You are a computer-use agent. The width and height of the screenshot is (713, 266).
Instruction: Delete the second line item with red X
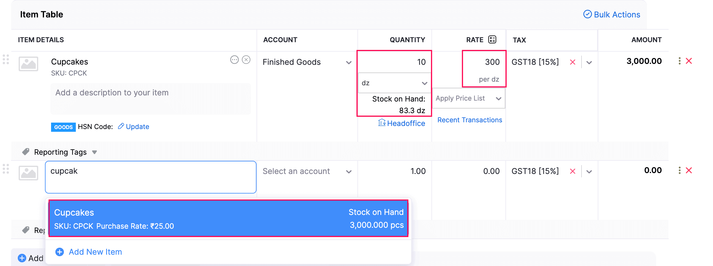coord(689,170)
